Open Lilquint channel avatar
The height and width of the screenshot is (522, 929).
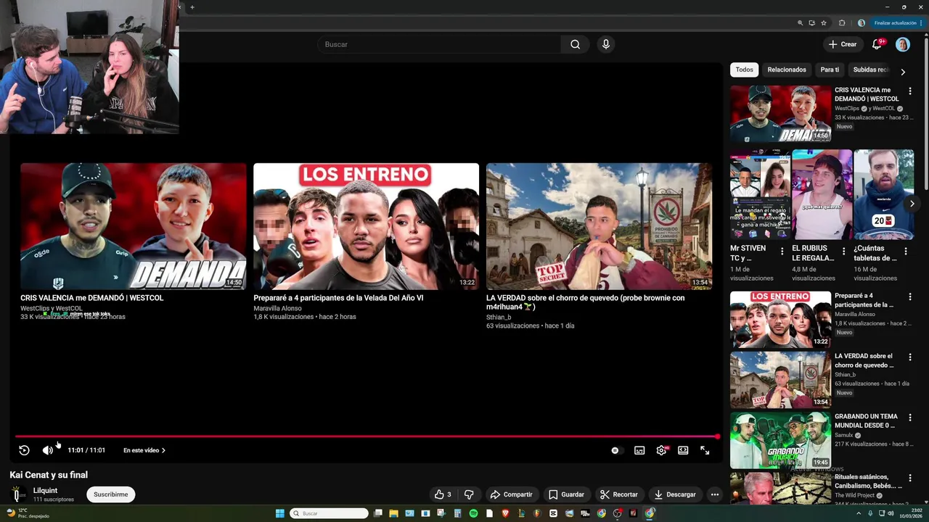[x=17, y=494]
